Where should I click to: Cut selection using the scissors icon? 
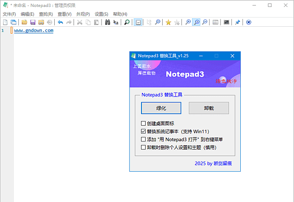coord(79,23)
